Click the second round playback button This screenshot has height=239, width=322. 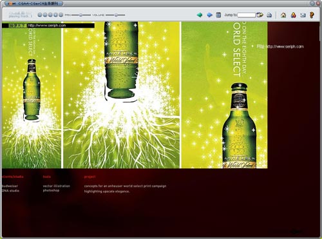pos(45,15)
